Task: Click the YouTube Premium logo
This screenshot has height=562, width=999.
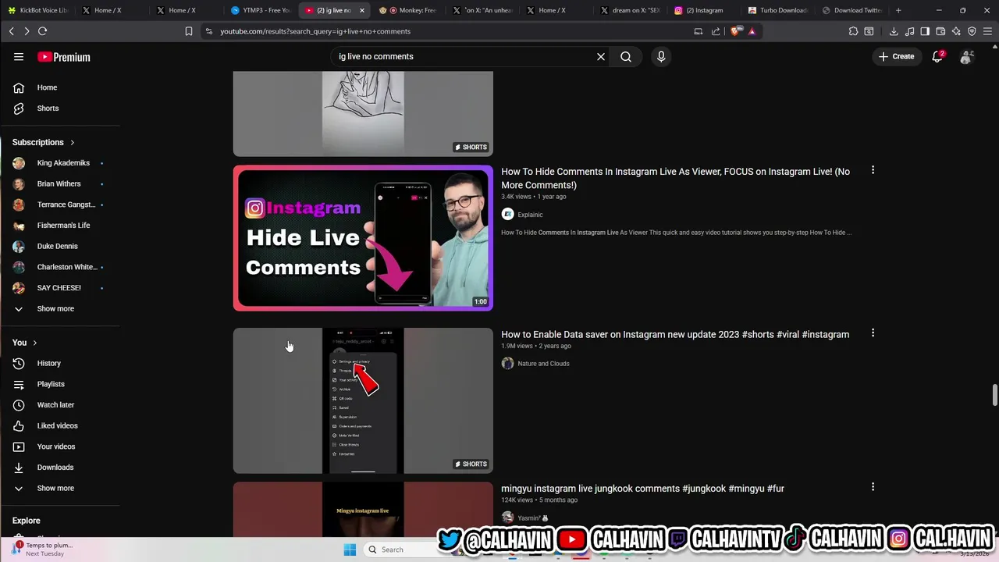Action: tap(64, 57)
